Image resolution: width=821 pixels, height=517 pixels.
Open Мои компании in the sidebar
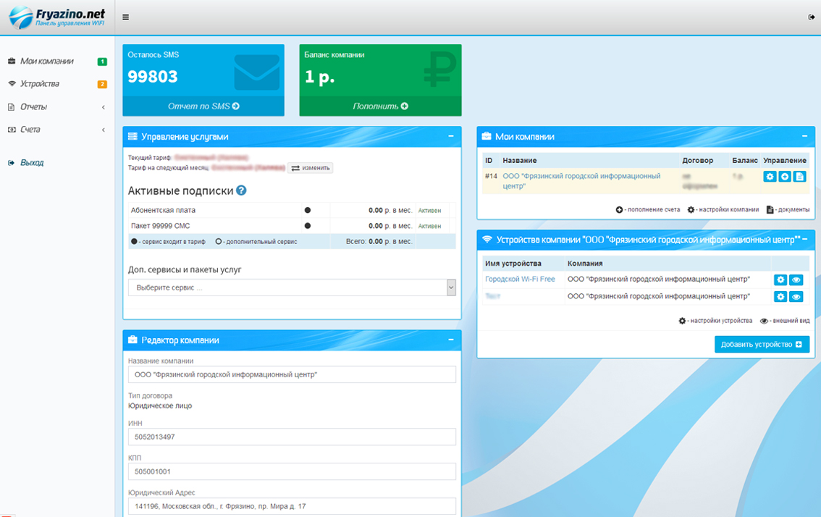47,62
